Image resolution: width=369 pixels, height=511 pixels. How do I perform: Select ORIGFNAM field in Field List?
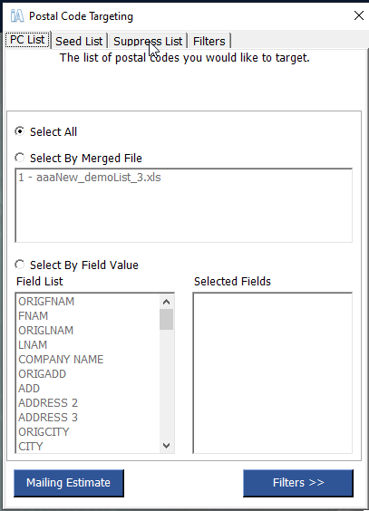coord(46,302)
